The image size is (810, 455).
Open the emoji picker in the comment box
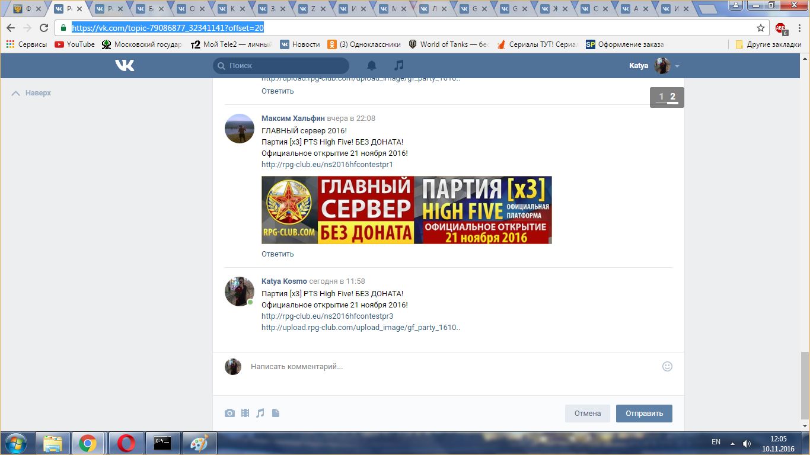(667, 367)
